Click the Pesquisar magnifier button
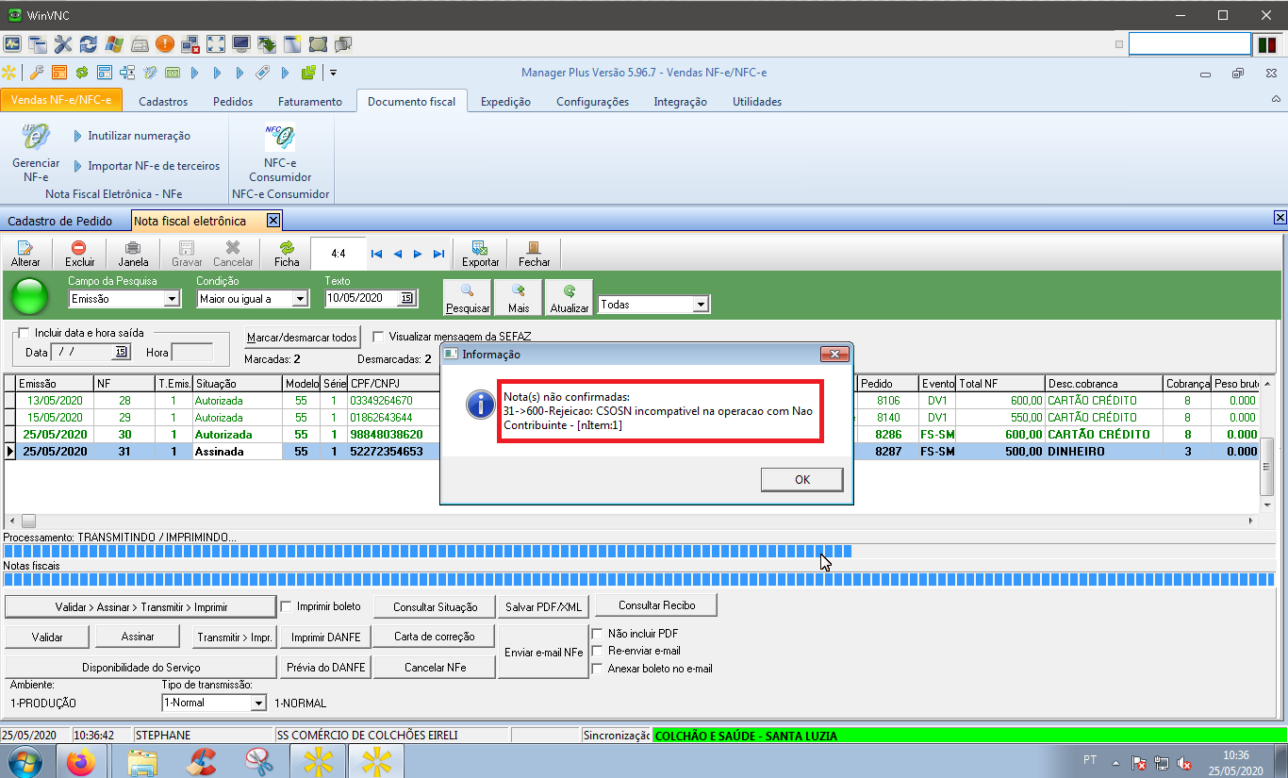This screenshot has width=1288, height=778. [x=468, y=293]
